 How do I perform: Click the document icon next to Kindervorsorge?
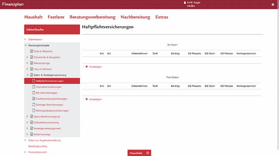31,134
